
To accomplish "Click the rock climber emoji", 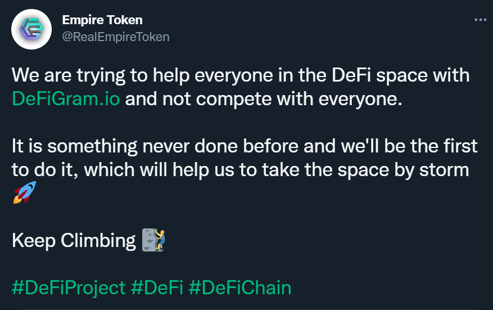I will (154, 240).
